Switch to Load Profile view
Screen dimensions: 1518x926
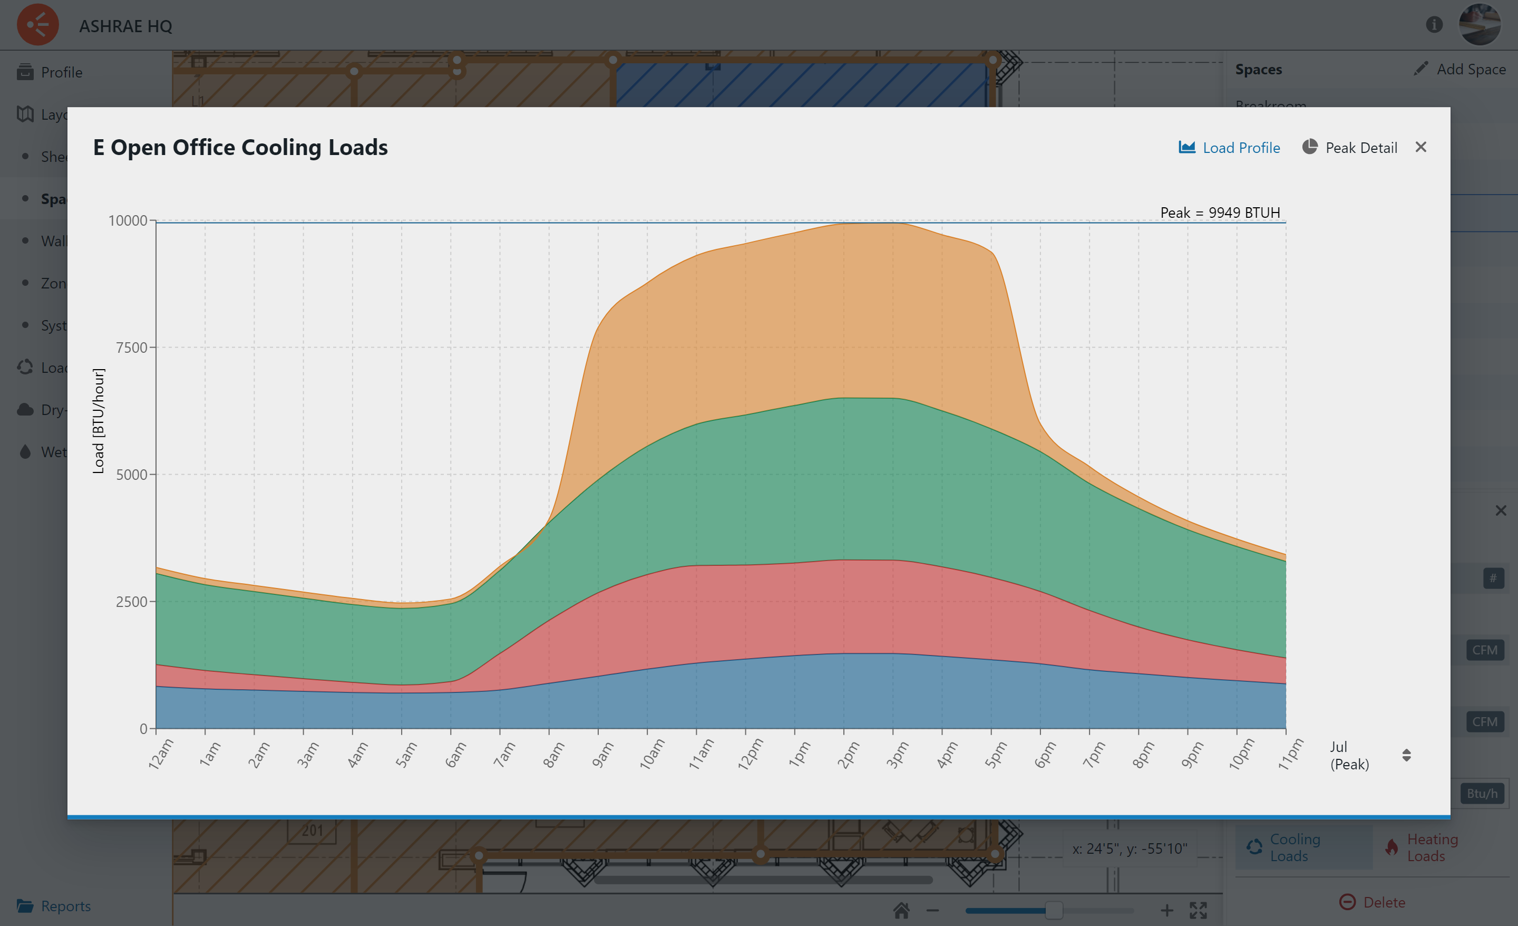coord(1229,147)
